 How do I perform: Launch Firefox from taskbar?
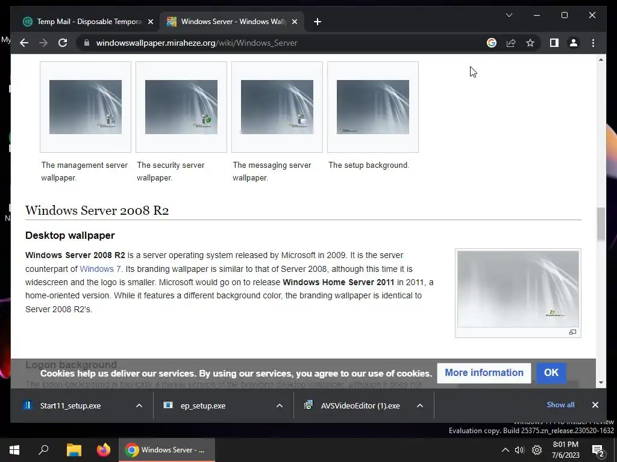(x=104, y=450)
